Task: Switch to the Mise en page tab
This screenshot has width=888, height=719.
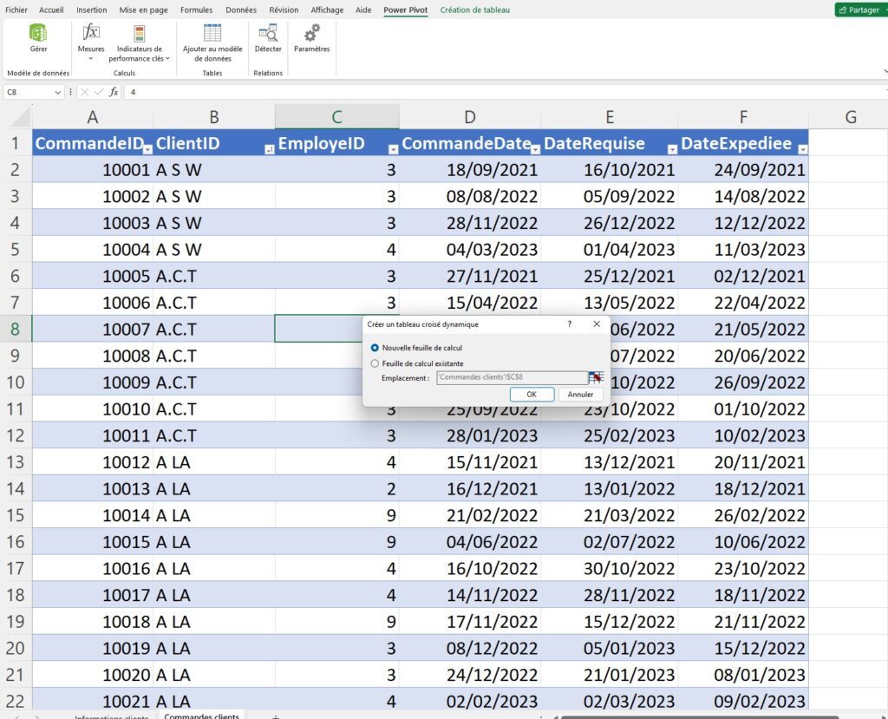Action: click(143, 10)
